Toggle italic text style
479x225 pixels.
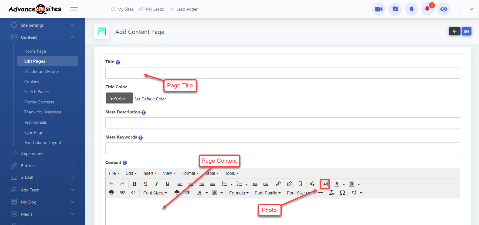pos(156,184)
